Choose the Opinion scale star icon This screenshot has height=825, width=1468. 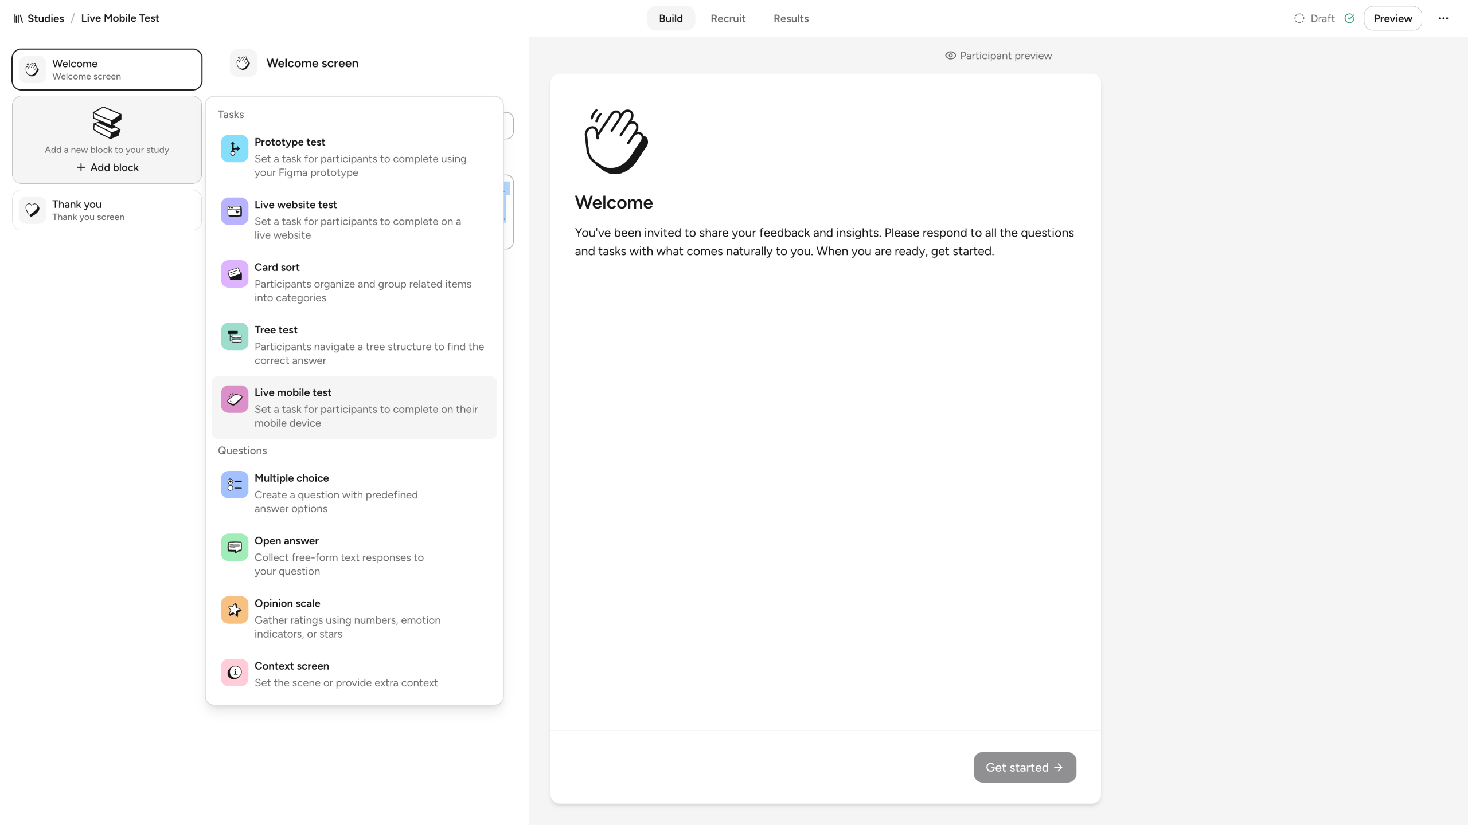[x=235, y=610]
